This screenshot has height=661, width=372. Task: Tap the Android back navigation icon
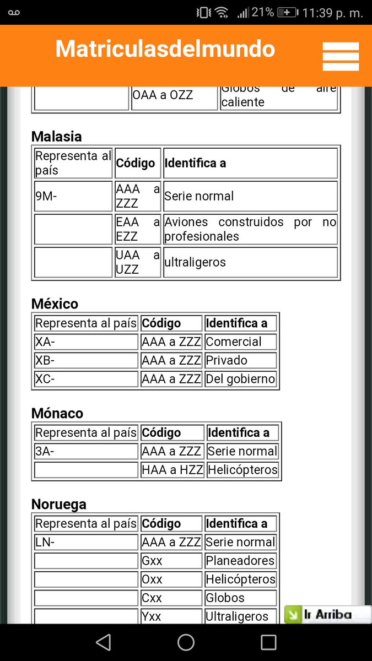pyautogui.click(x=103, y=642)
